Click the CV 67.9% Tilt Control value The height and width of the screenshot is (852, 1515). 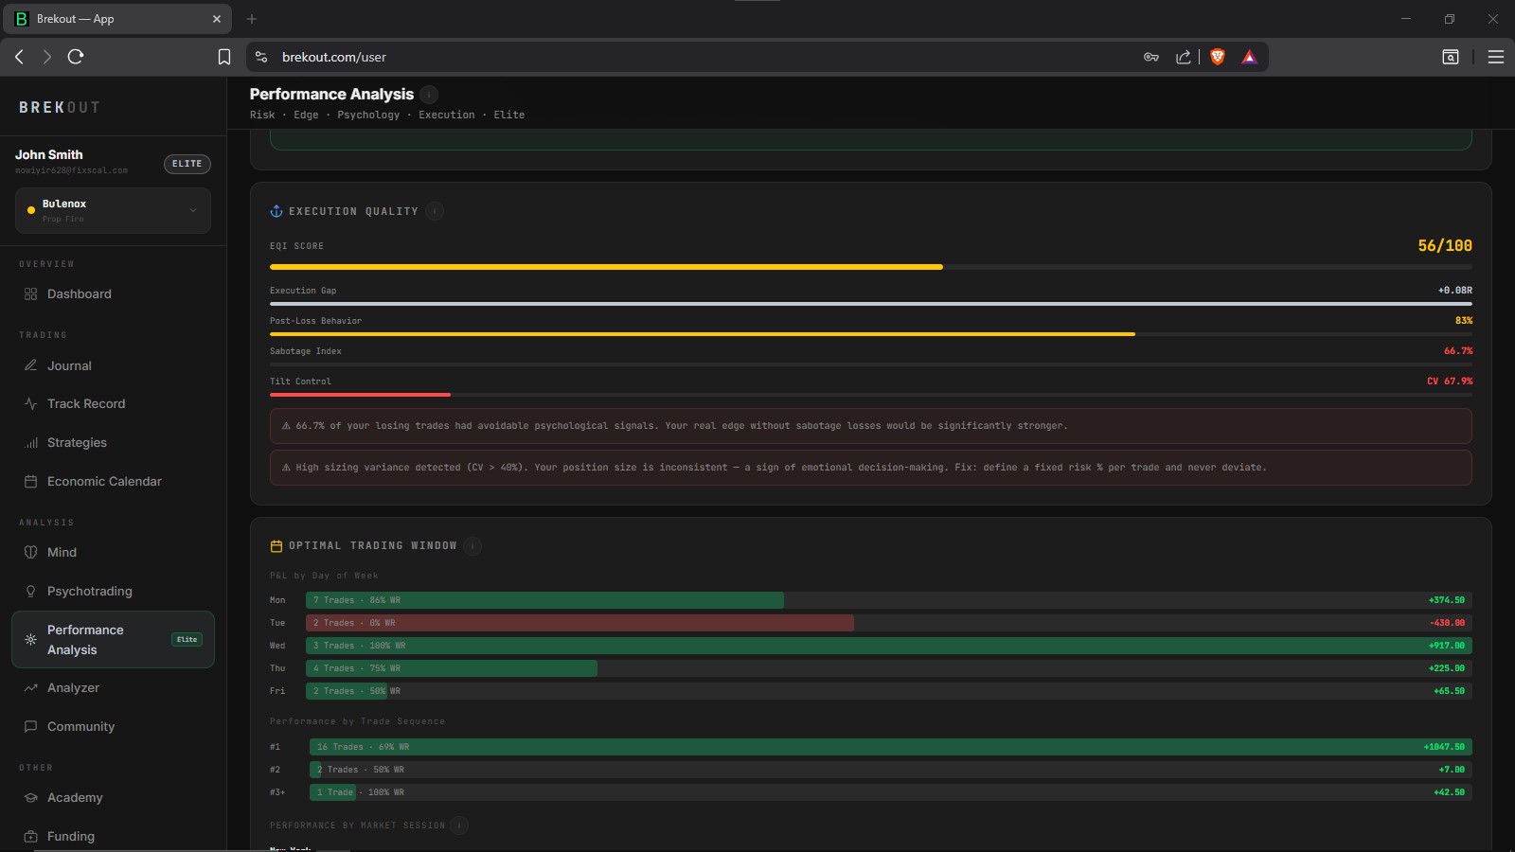coord(1450,382)
